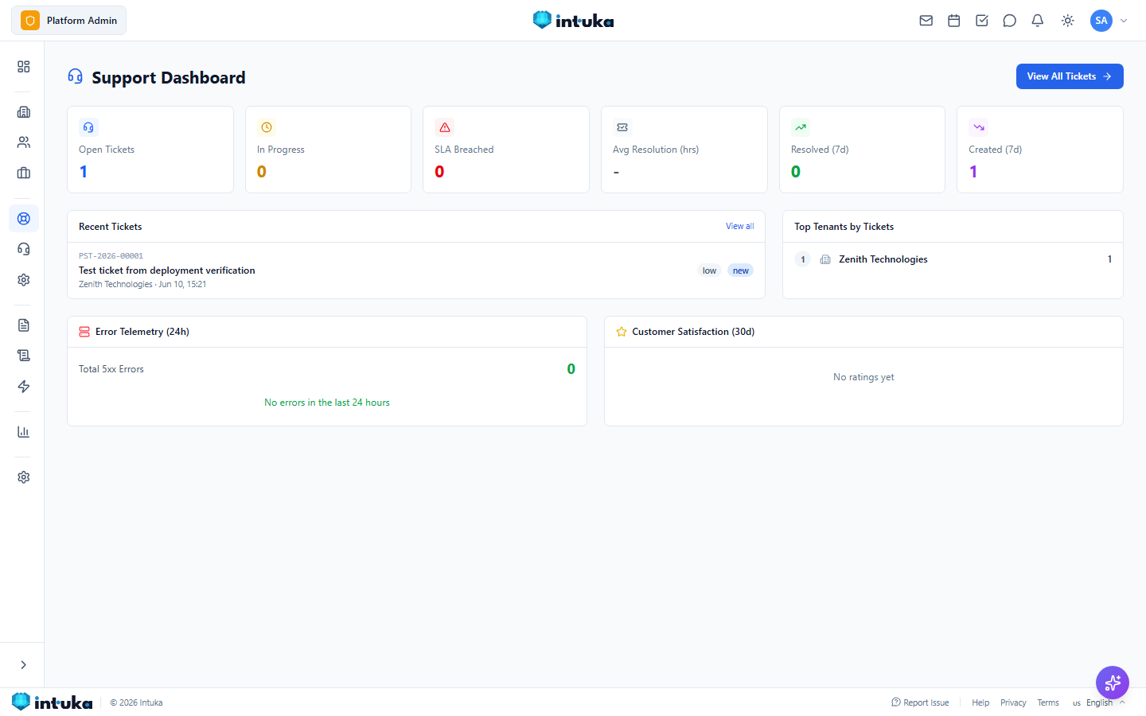
Task: Open the AI assistant sparkle button
Action: tap(1113, 683)
